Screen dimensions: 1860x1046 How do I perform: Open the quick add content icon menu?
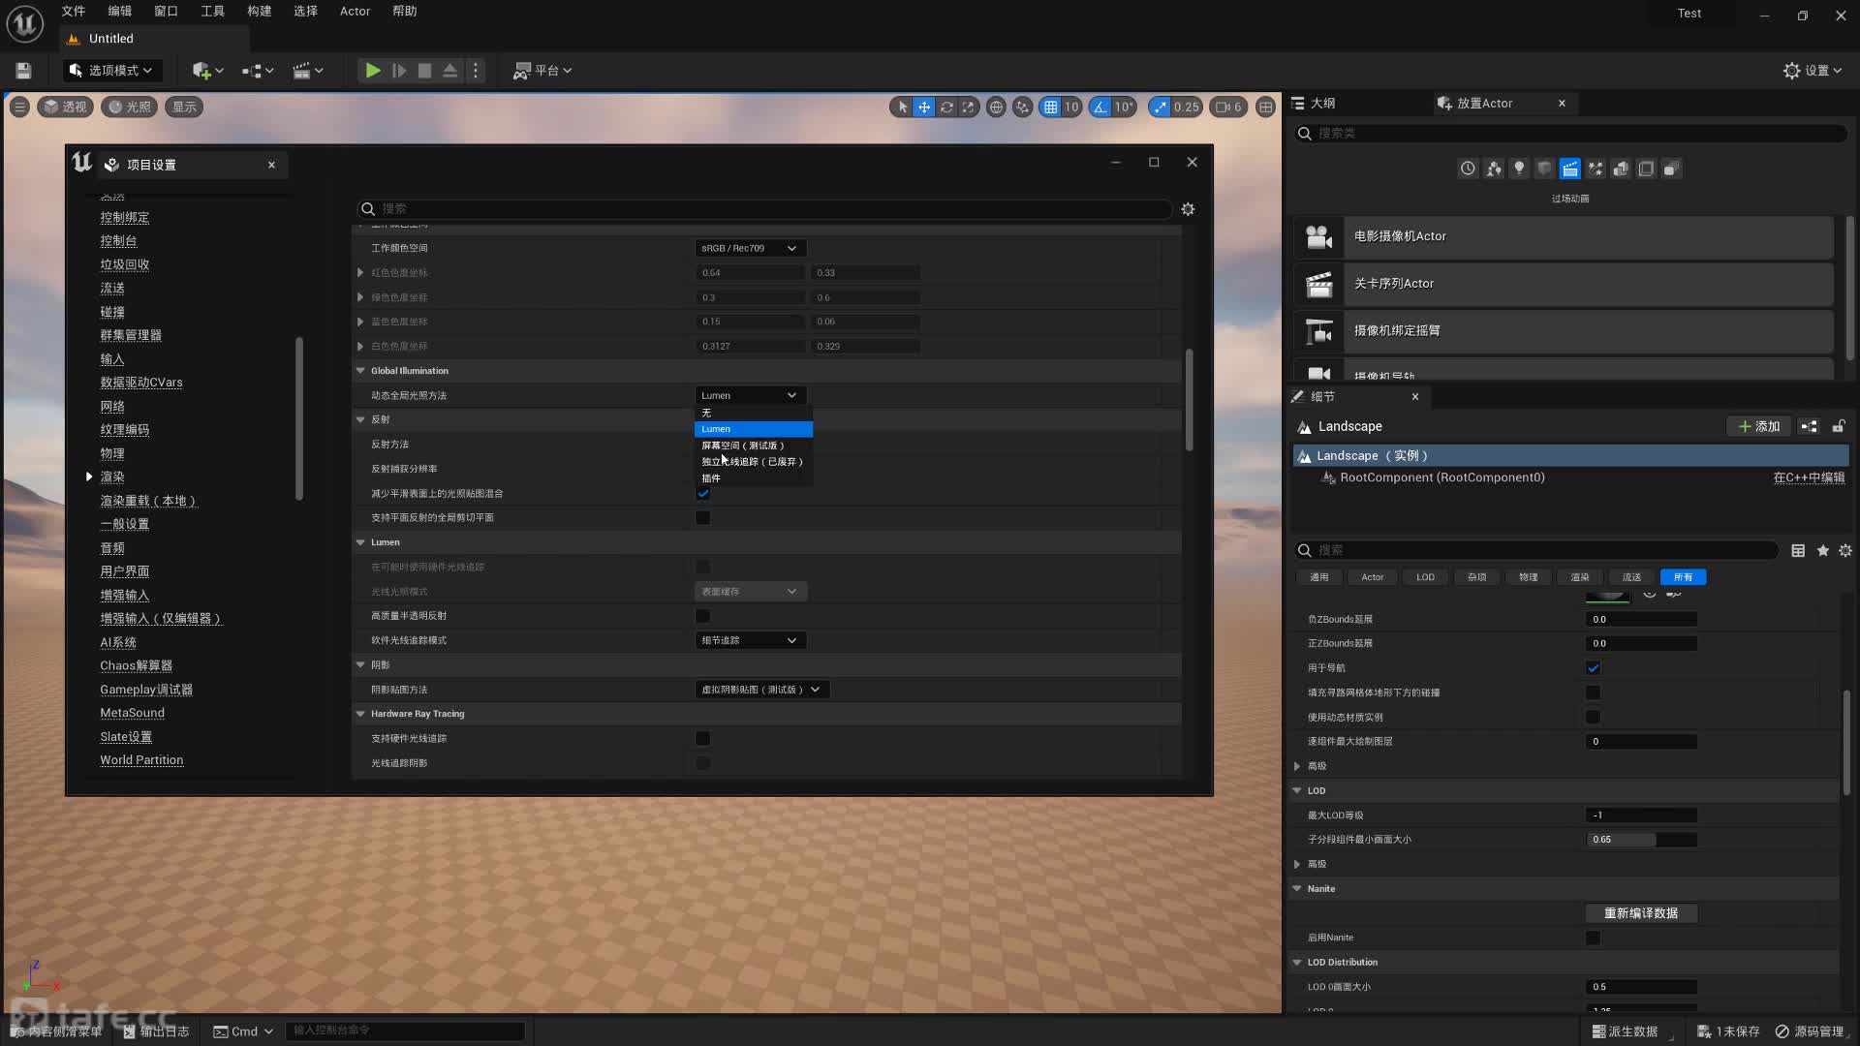[x=207, y=71]
